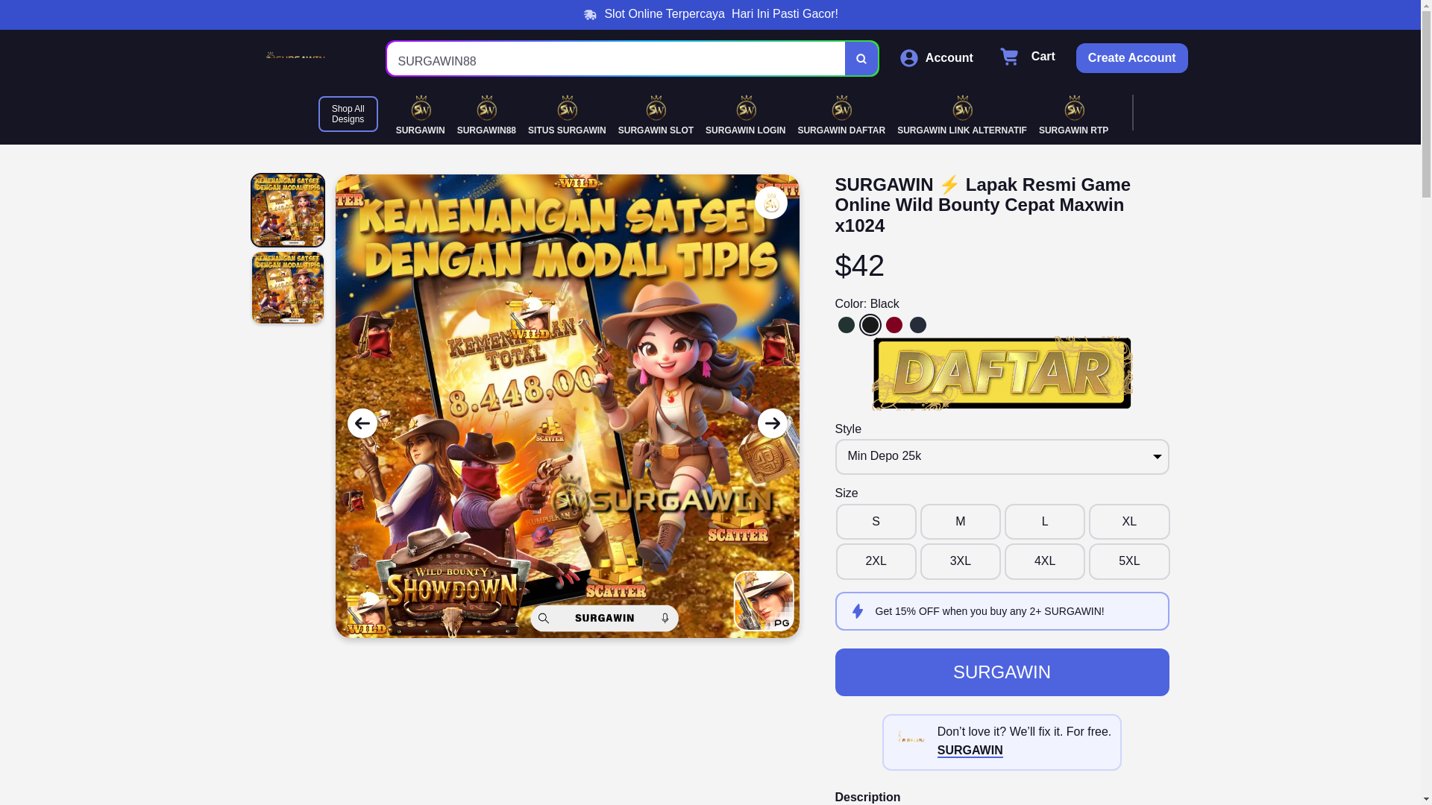Open SURGAWIN88 menu label
The height and width of the screenshot is (805, 1432).
tap(486, 130)
